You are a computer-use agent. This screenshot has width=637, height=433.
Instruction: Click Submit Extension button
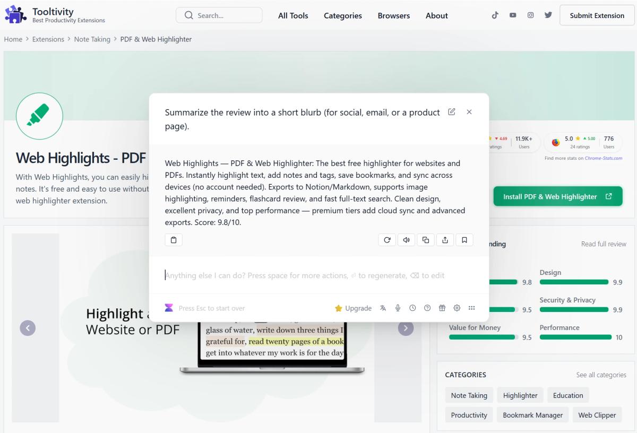coord(597,15)
